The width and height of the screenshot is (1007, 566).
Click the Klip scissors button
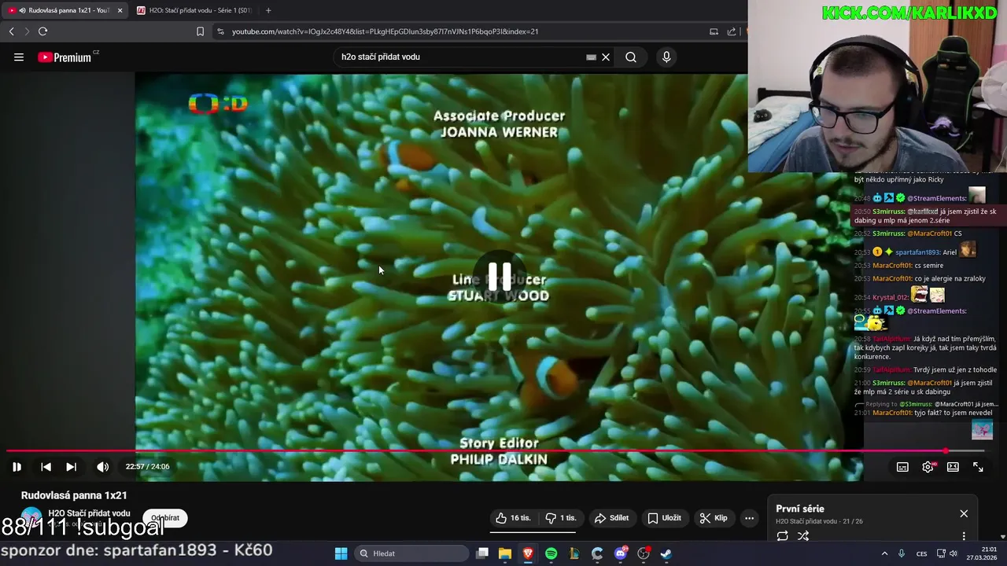[x=714, y=518]
